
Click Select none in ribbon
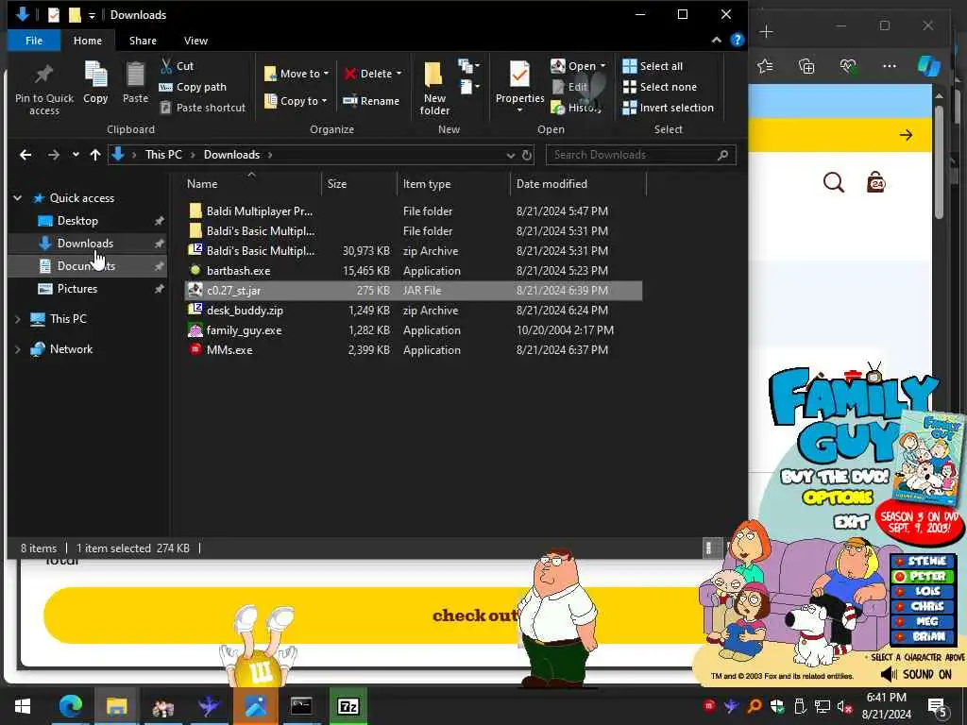[x=659, y=87]
